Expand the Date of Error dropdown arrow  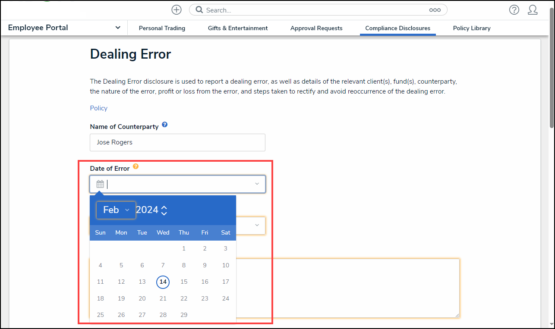point(257,184)
